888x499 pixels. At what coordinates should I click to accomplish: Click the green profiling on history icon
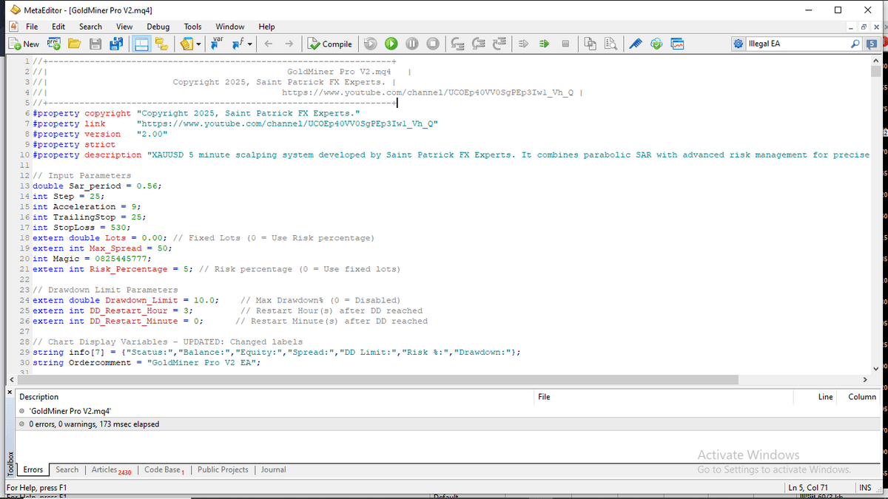tap(544, 44)
